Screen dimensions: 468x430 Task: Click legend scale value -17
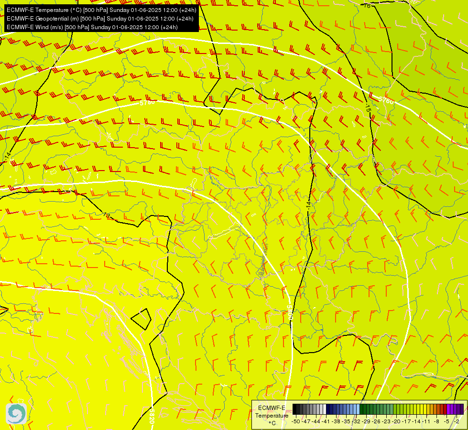coord(406,421)
